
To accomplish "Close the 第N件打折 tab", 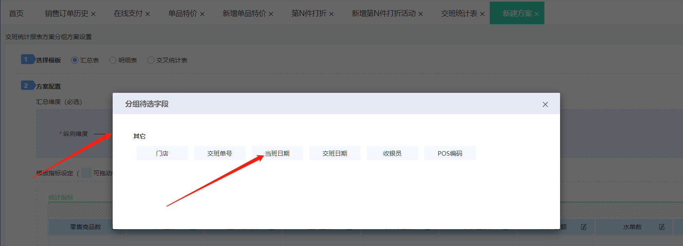I will pyautogui.click(x=331, y=14).
